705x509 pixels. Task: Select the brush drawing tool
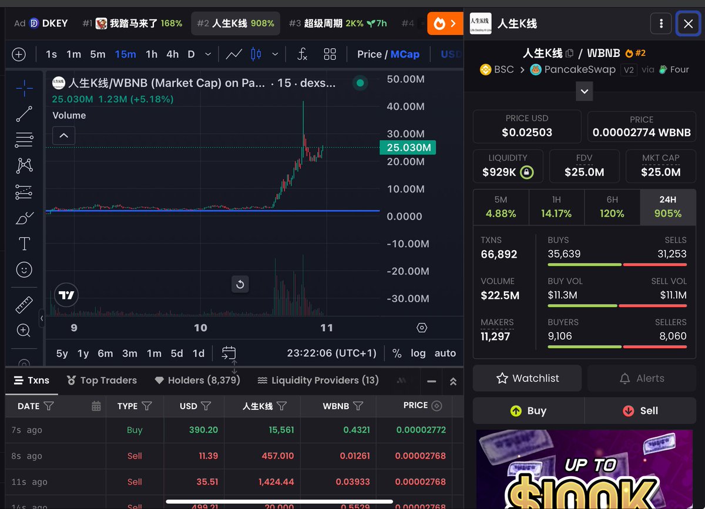click(24, 218)
